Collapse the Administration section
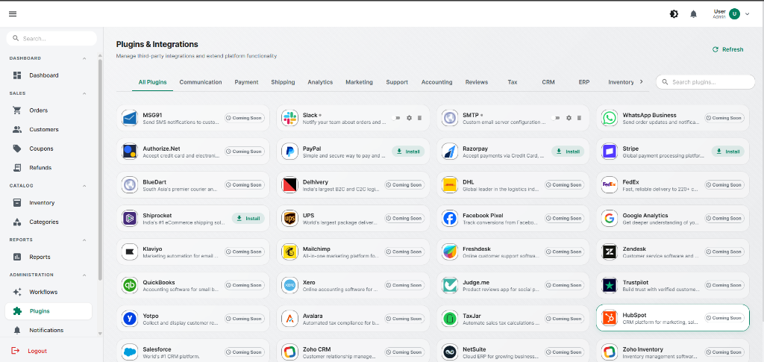 click(x=84, y=275)
